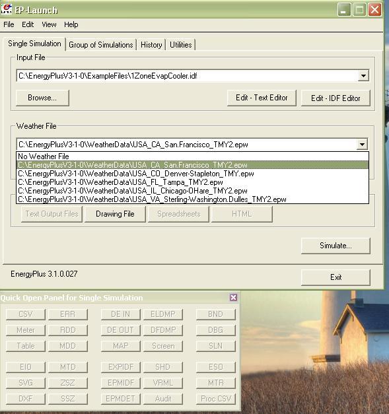Click Browse for the input file
Image resolution: width=389 pixels, height=414 pixels.
click(x=42, y=98)
